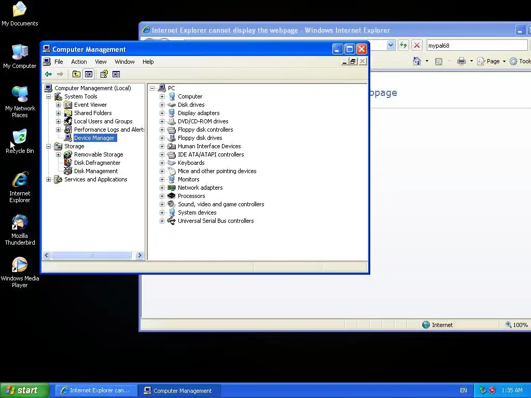Expand Keyboards device category
The height and width of the screenshot is (398, 531).
coord(162,163)
